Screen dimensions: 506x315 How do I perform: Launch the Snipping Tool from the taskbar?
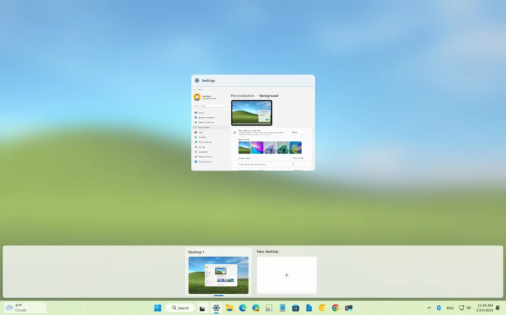pyautogui.click(x=269, y=308)
